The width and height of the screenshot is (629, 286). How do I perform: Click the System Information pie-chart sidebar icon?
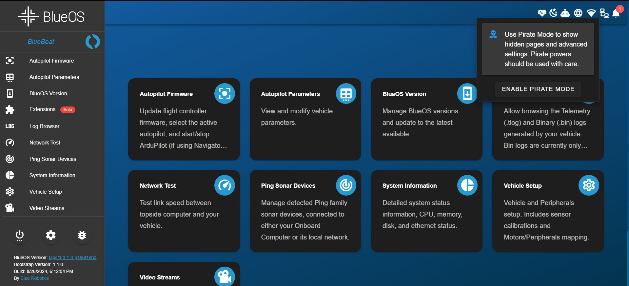10,175
